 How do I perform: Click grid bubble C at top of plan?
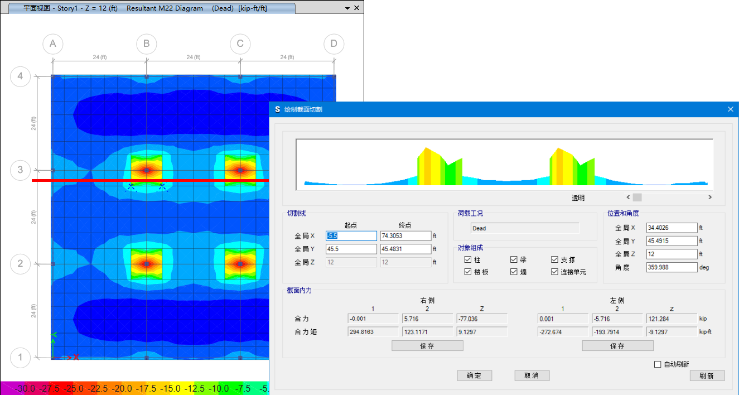tap(240, 44)
